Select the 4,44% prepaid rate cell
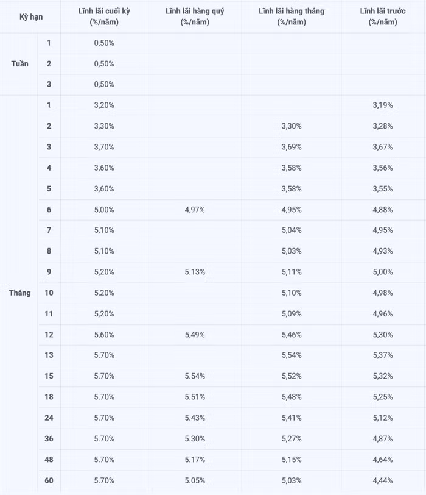Viewport: 426px width, 495px height. 383,480
